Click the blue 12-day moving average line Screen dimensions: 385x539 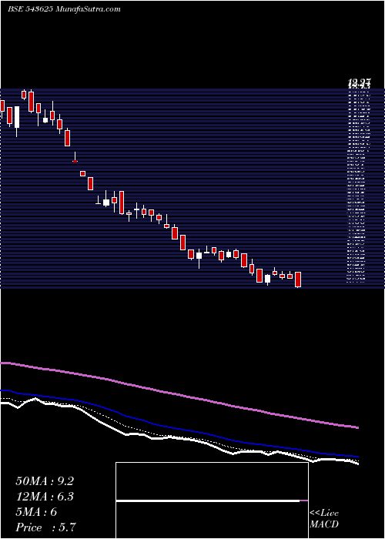point(179,428)
